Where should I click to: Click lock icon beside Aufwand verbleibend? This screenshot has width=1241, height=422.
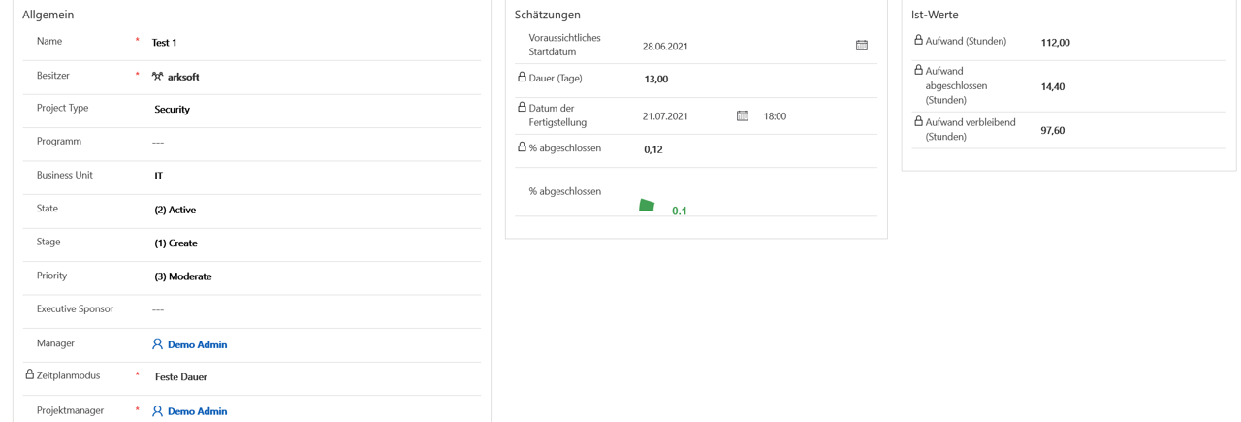[x=918, y=121]
